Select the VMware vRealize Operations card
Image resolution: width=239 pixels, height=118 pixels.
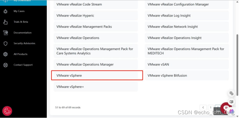(x=96, y=38)
